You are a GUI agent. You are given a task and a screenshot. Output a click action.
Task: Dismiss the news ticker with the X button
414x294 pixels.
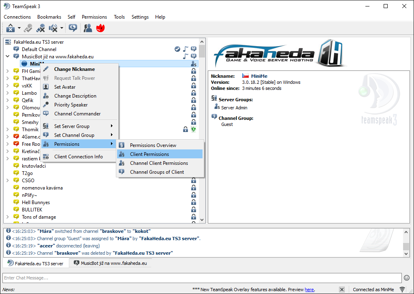pyautogui.click(x=341, y=290)
